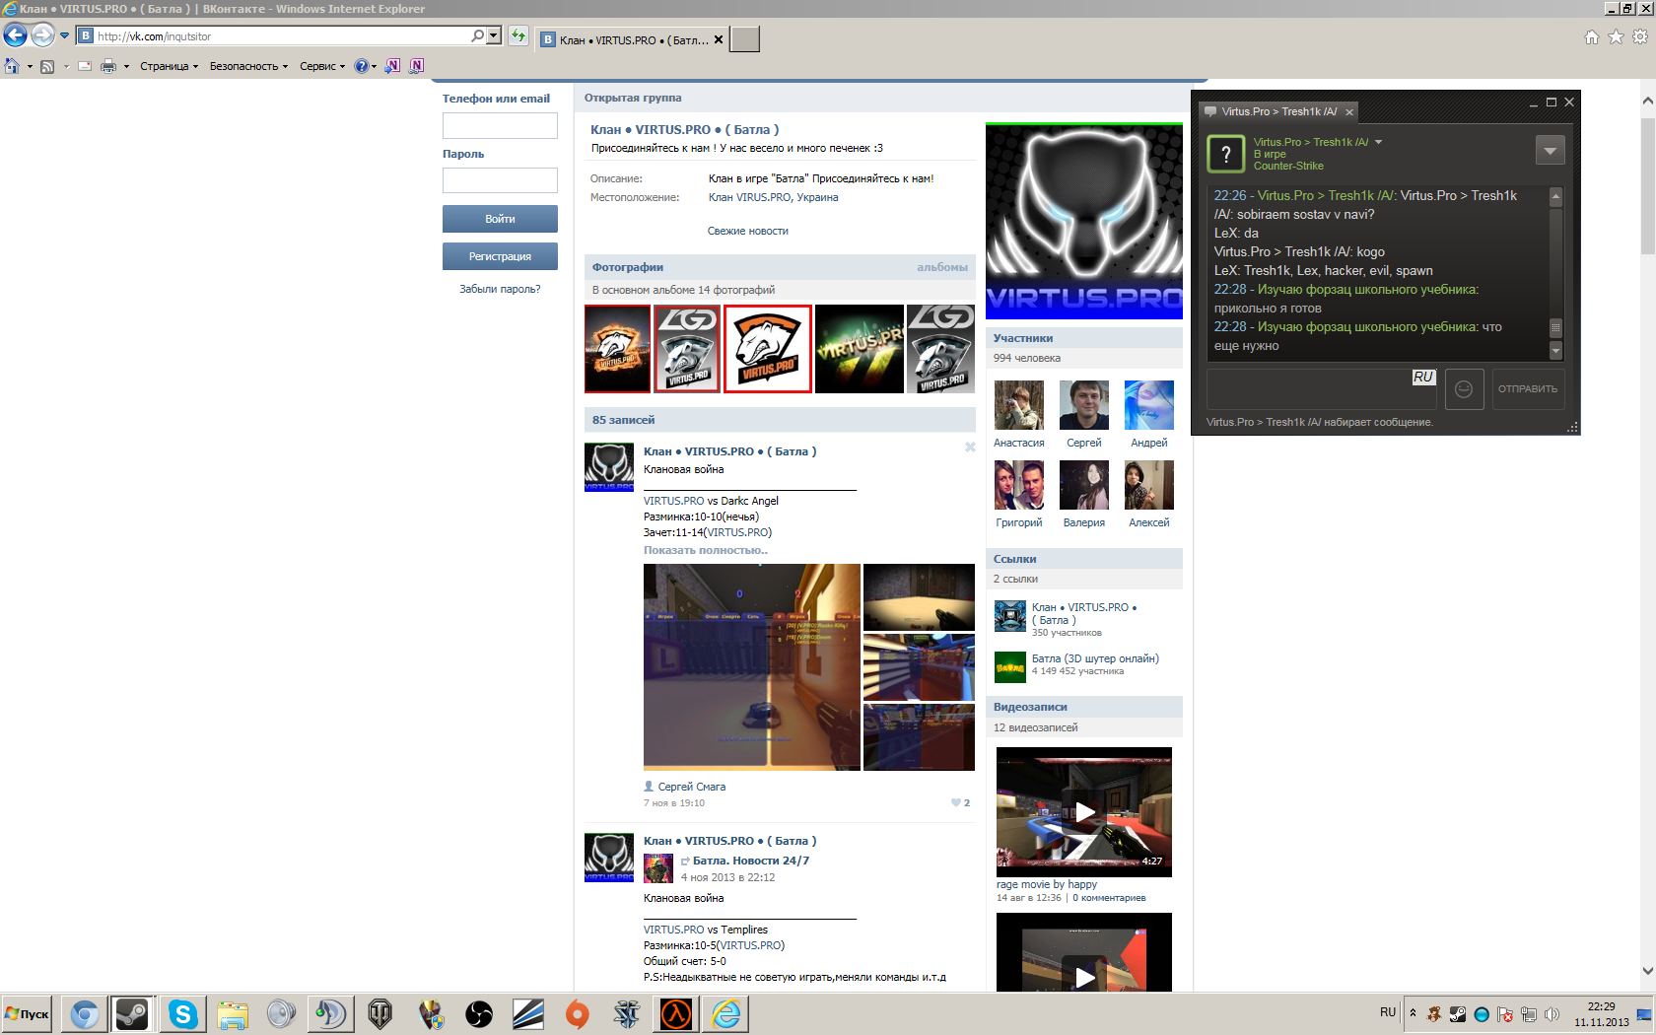Launch StarCraft II from the taskbar

coord(627,1014)
